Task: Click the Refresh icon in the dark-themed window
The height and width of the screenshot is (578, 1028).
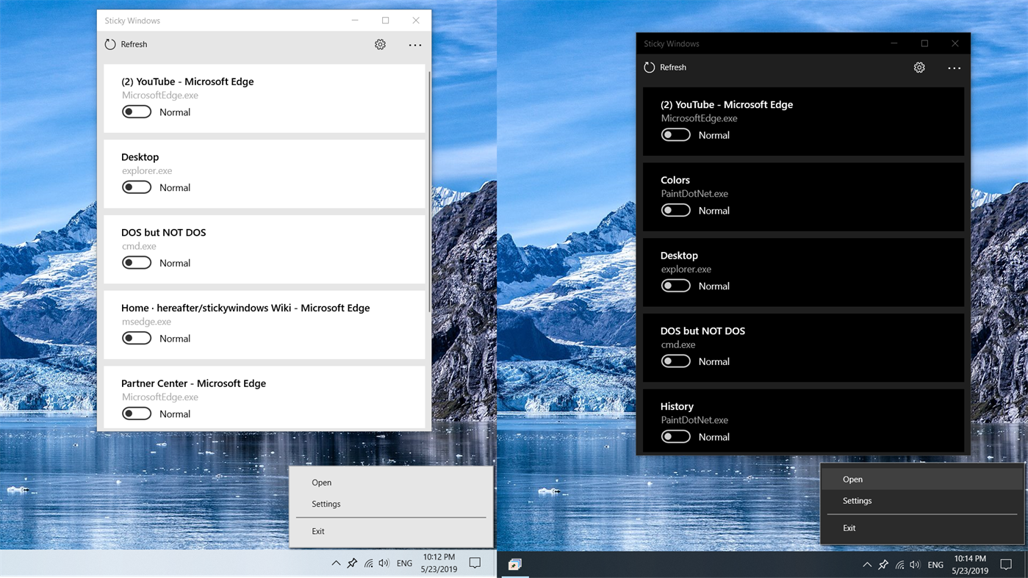Action: (x=648, y=67)
